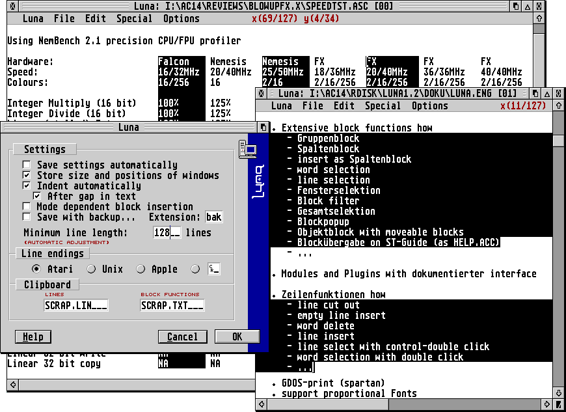
Task: Click the highlighted "Falcon" hardware column header
Action: [174, 62]
